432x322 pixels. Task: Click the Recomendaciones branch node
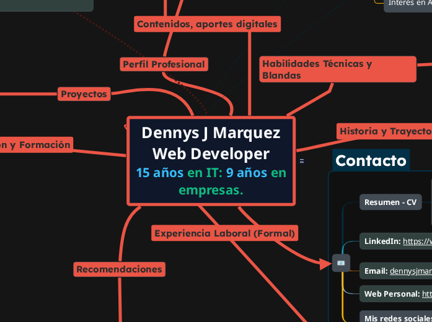pyautogui.click(x=119, y=269)
